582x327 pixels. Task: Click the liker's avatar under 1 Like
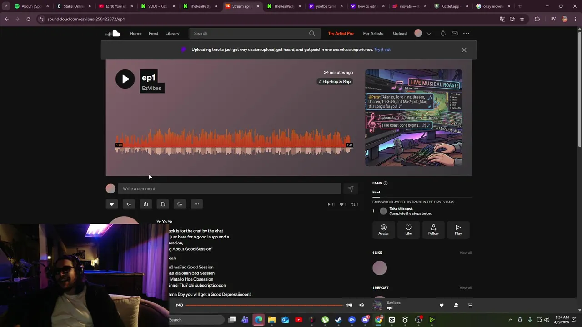point(380,268)
